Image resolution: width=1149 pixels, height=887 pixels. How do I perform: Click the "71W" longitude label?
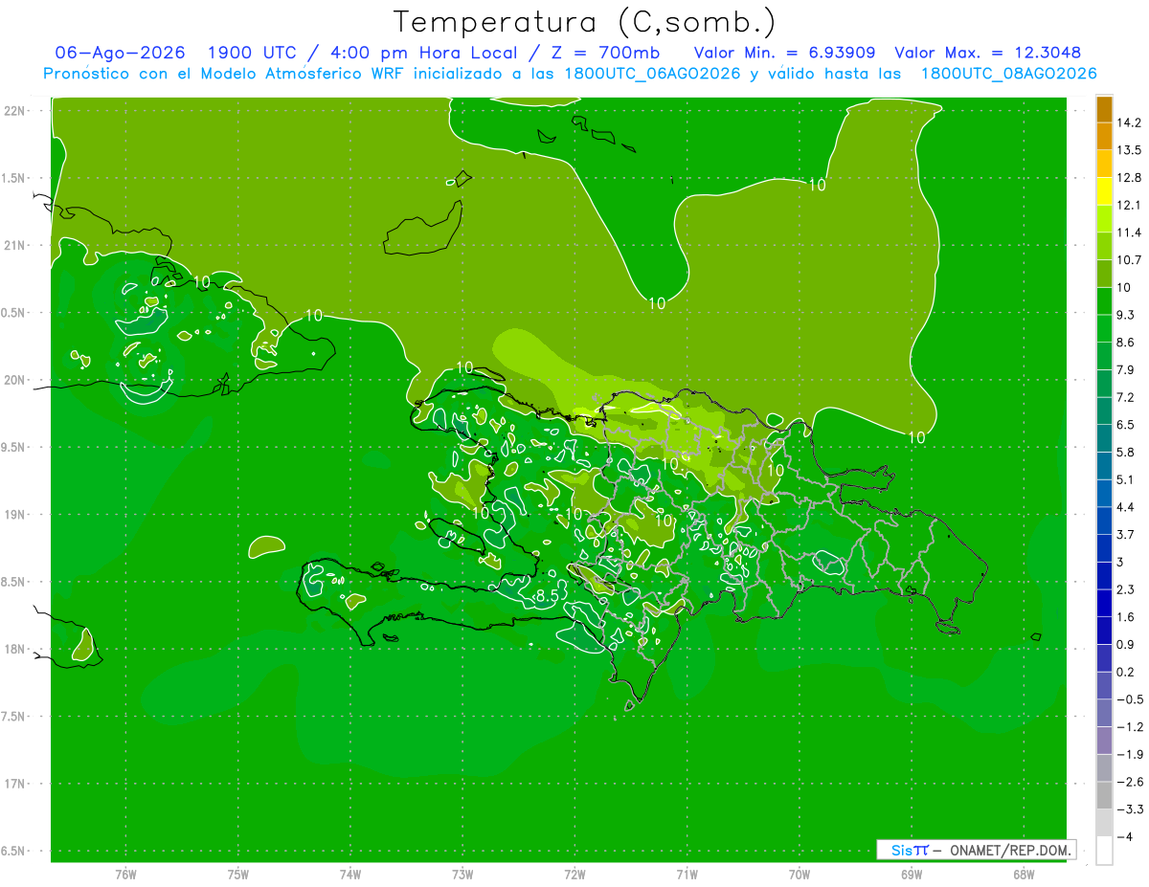pos(687,875)
